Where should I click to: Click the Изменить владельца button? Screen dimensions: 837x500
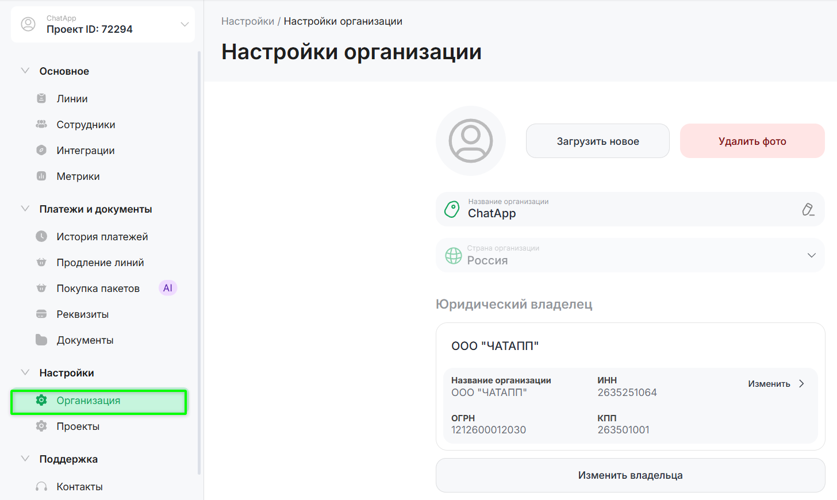pyautogui.click(x=630, y=475)
